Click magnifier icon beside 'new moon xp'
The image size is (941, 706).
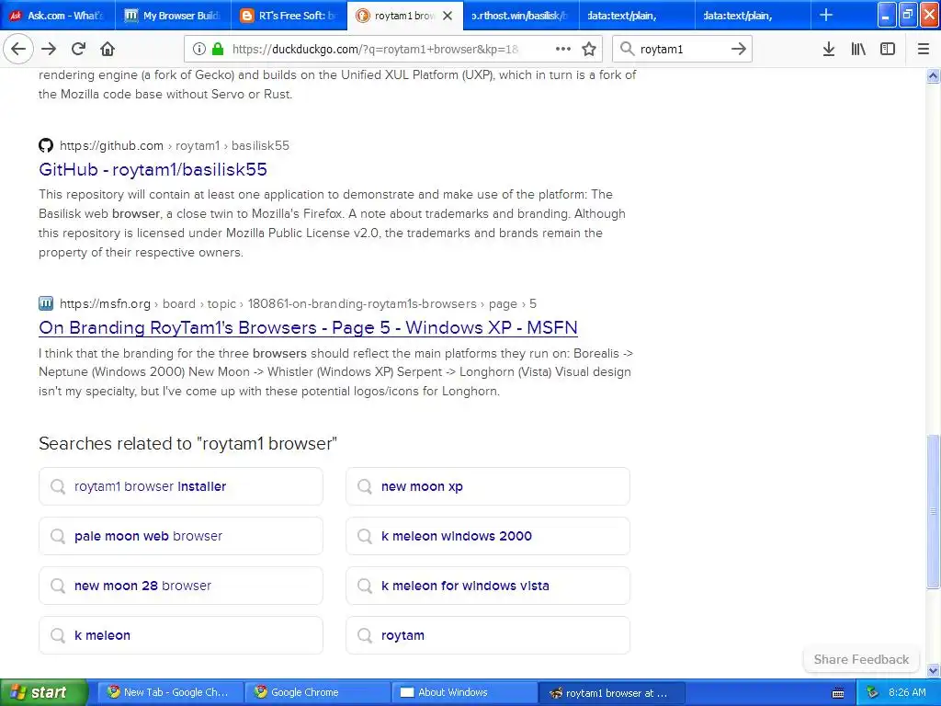point(365,486)
